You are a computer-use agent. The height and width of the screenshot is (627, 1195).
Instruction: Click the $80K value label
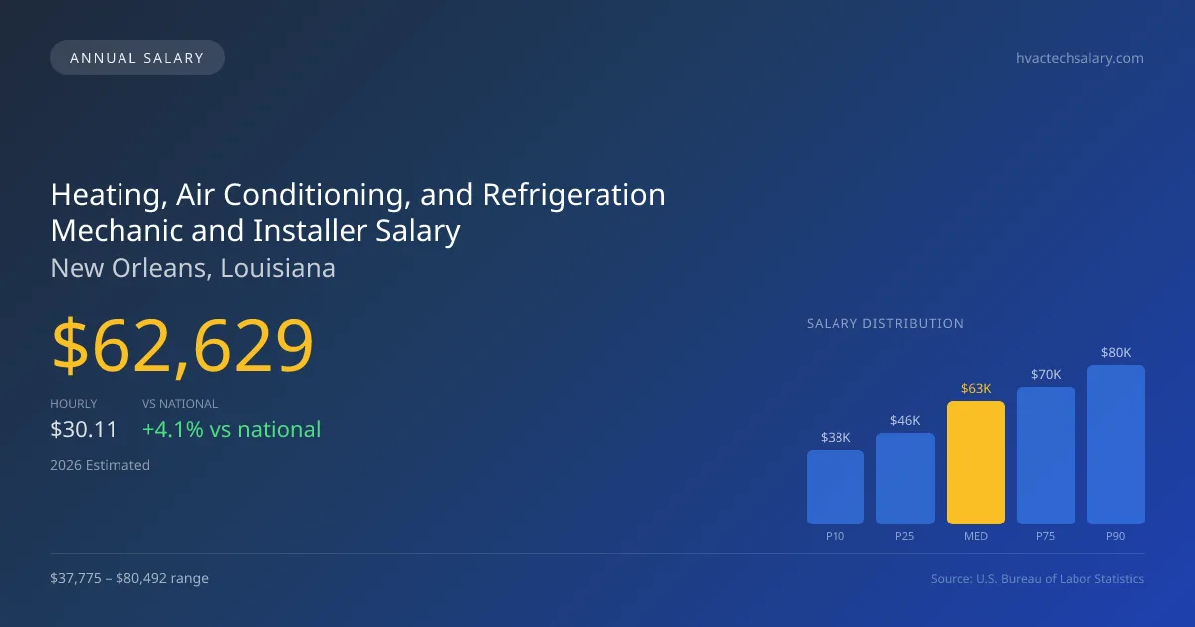click(x=1116, y=352)
